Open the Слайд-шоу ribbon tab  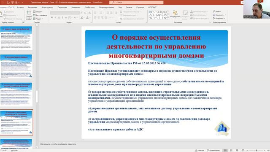click(x=90, y=8)
